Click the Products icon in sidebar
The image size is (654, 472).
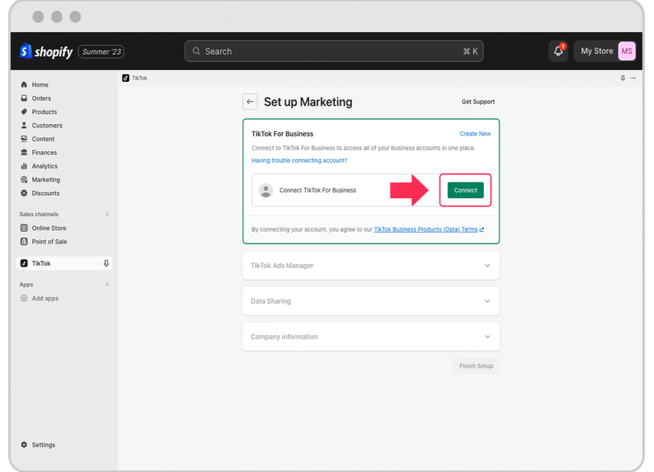[25, 112]
